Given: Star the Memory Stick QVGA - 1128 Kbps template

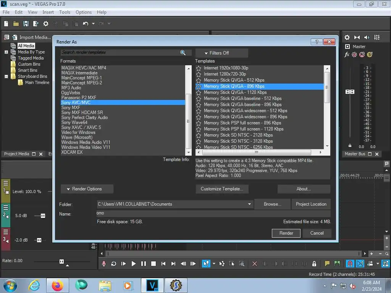Looking at the screenshot, I should tap(199, 92).
